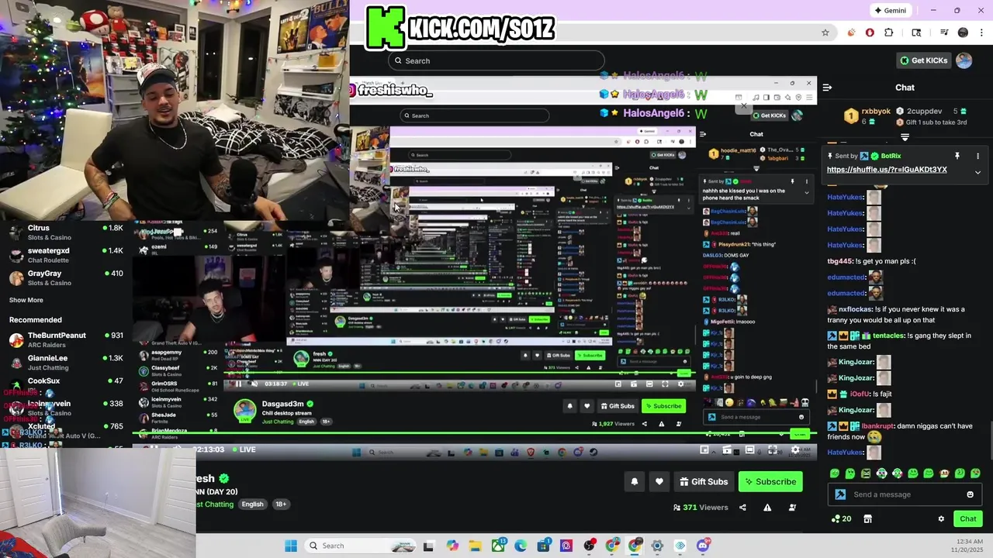Open the chat shop icon

click(x=867, y=518)
